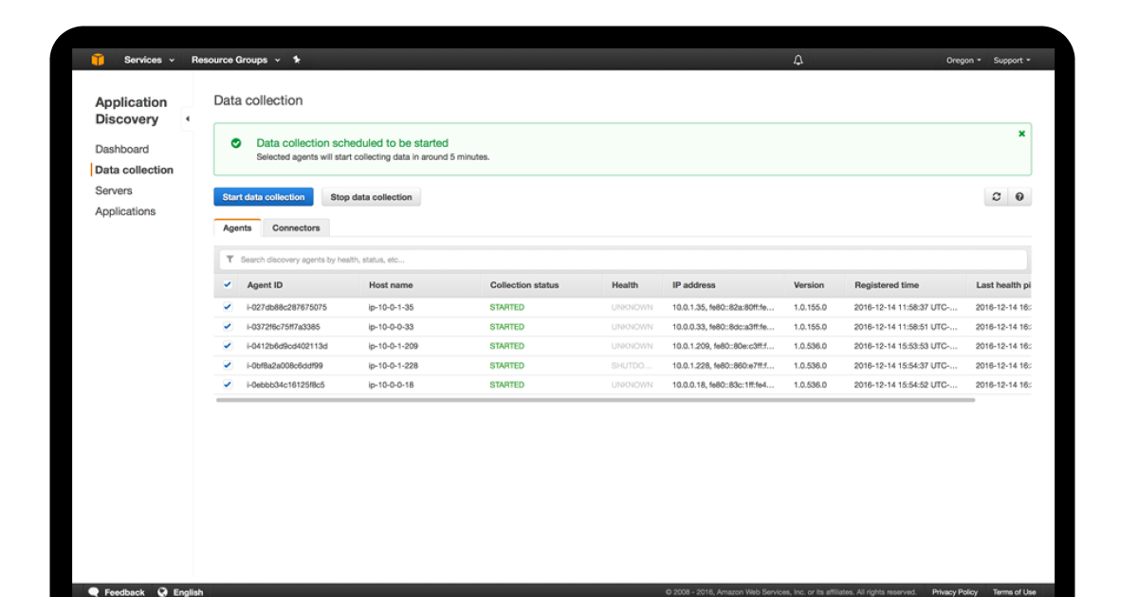Switch to the Connectors tab
The height and width of the screenshot is (597, 1138).
coord(296,227)
